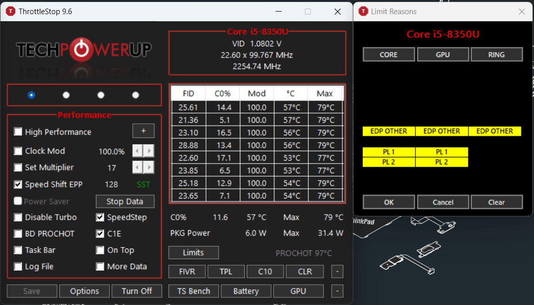
Task: Click the Limits button
Action: tap(193, 252)
